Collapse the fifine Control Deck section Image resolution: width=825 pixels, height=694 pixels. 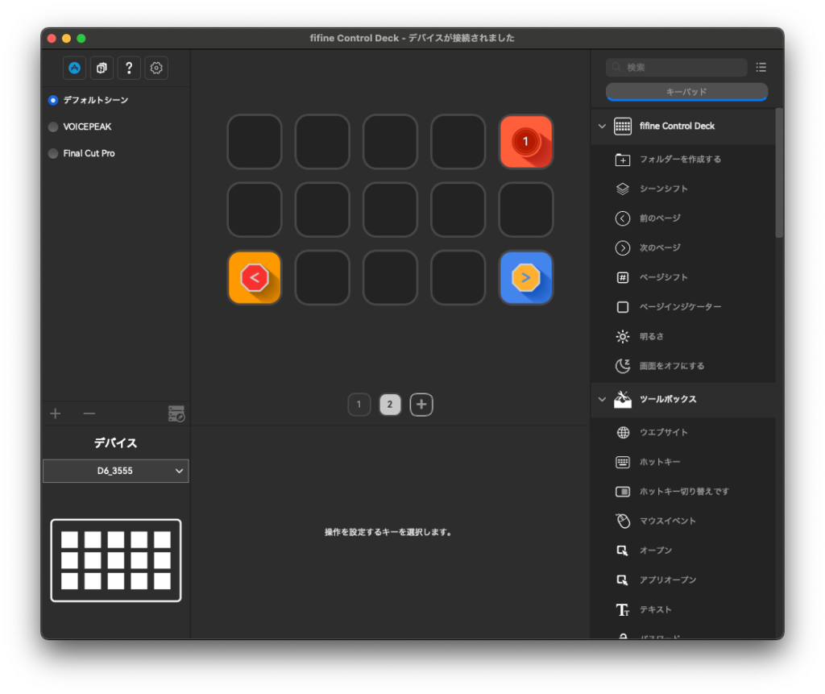(601, 126)
